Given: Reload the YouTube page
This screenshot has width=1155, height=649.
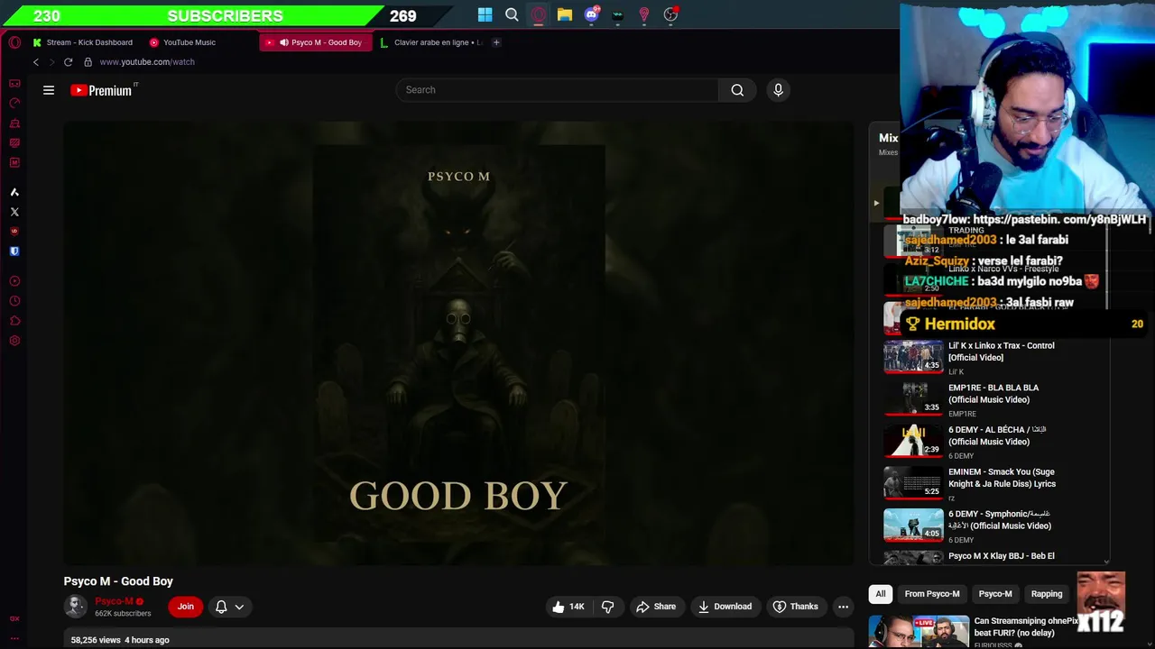Looking at the screenshot, I should [68, 62].
